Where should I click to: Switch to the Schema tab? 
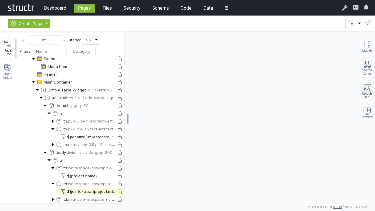[160, 8]
